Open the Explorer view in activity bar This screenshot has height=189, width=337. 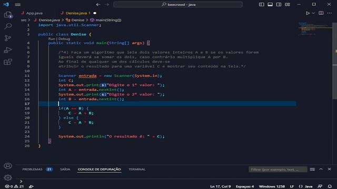click(x=8, y=15)
